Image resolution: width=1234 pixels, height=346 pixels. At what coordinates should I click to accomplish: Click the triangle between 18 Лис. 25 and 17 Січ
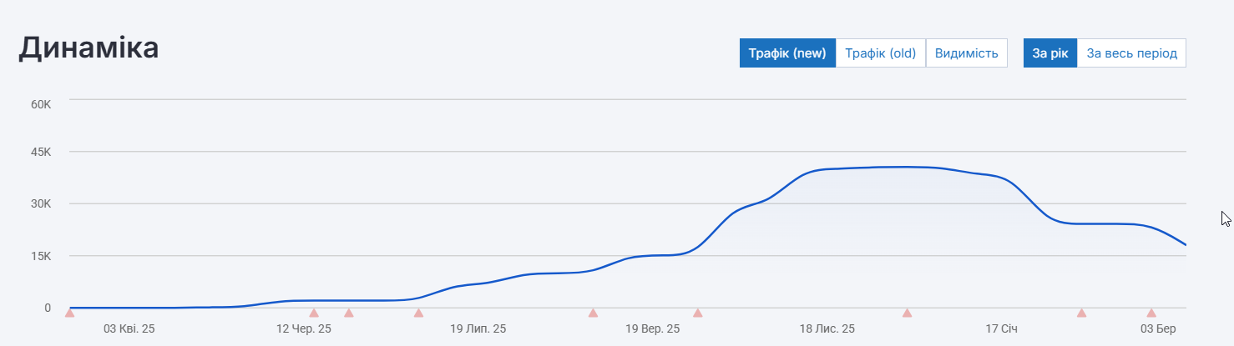click(907, 313)
